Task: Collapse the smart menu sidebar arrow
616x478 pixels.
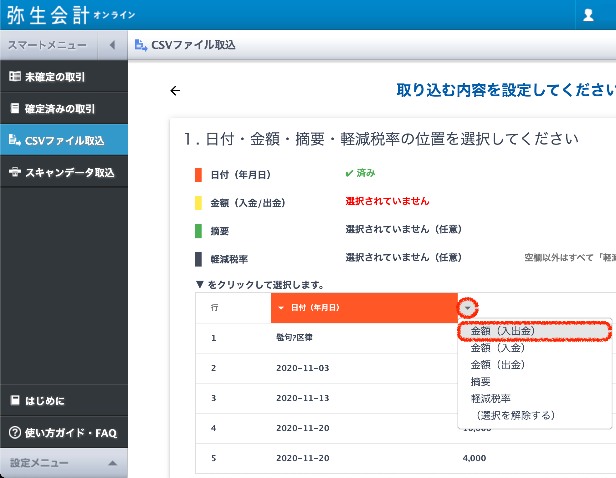Action: click(112, 45)
